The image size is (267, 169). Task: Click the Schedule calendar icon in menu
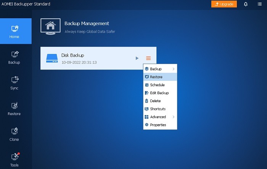(146, 85)
